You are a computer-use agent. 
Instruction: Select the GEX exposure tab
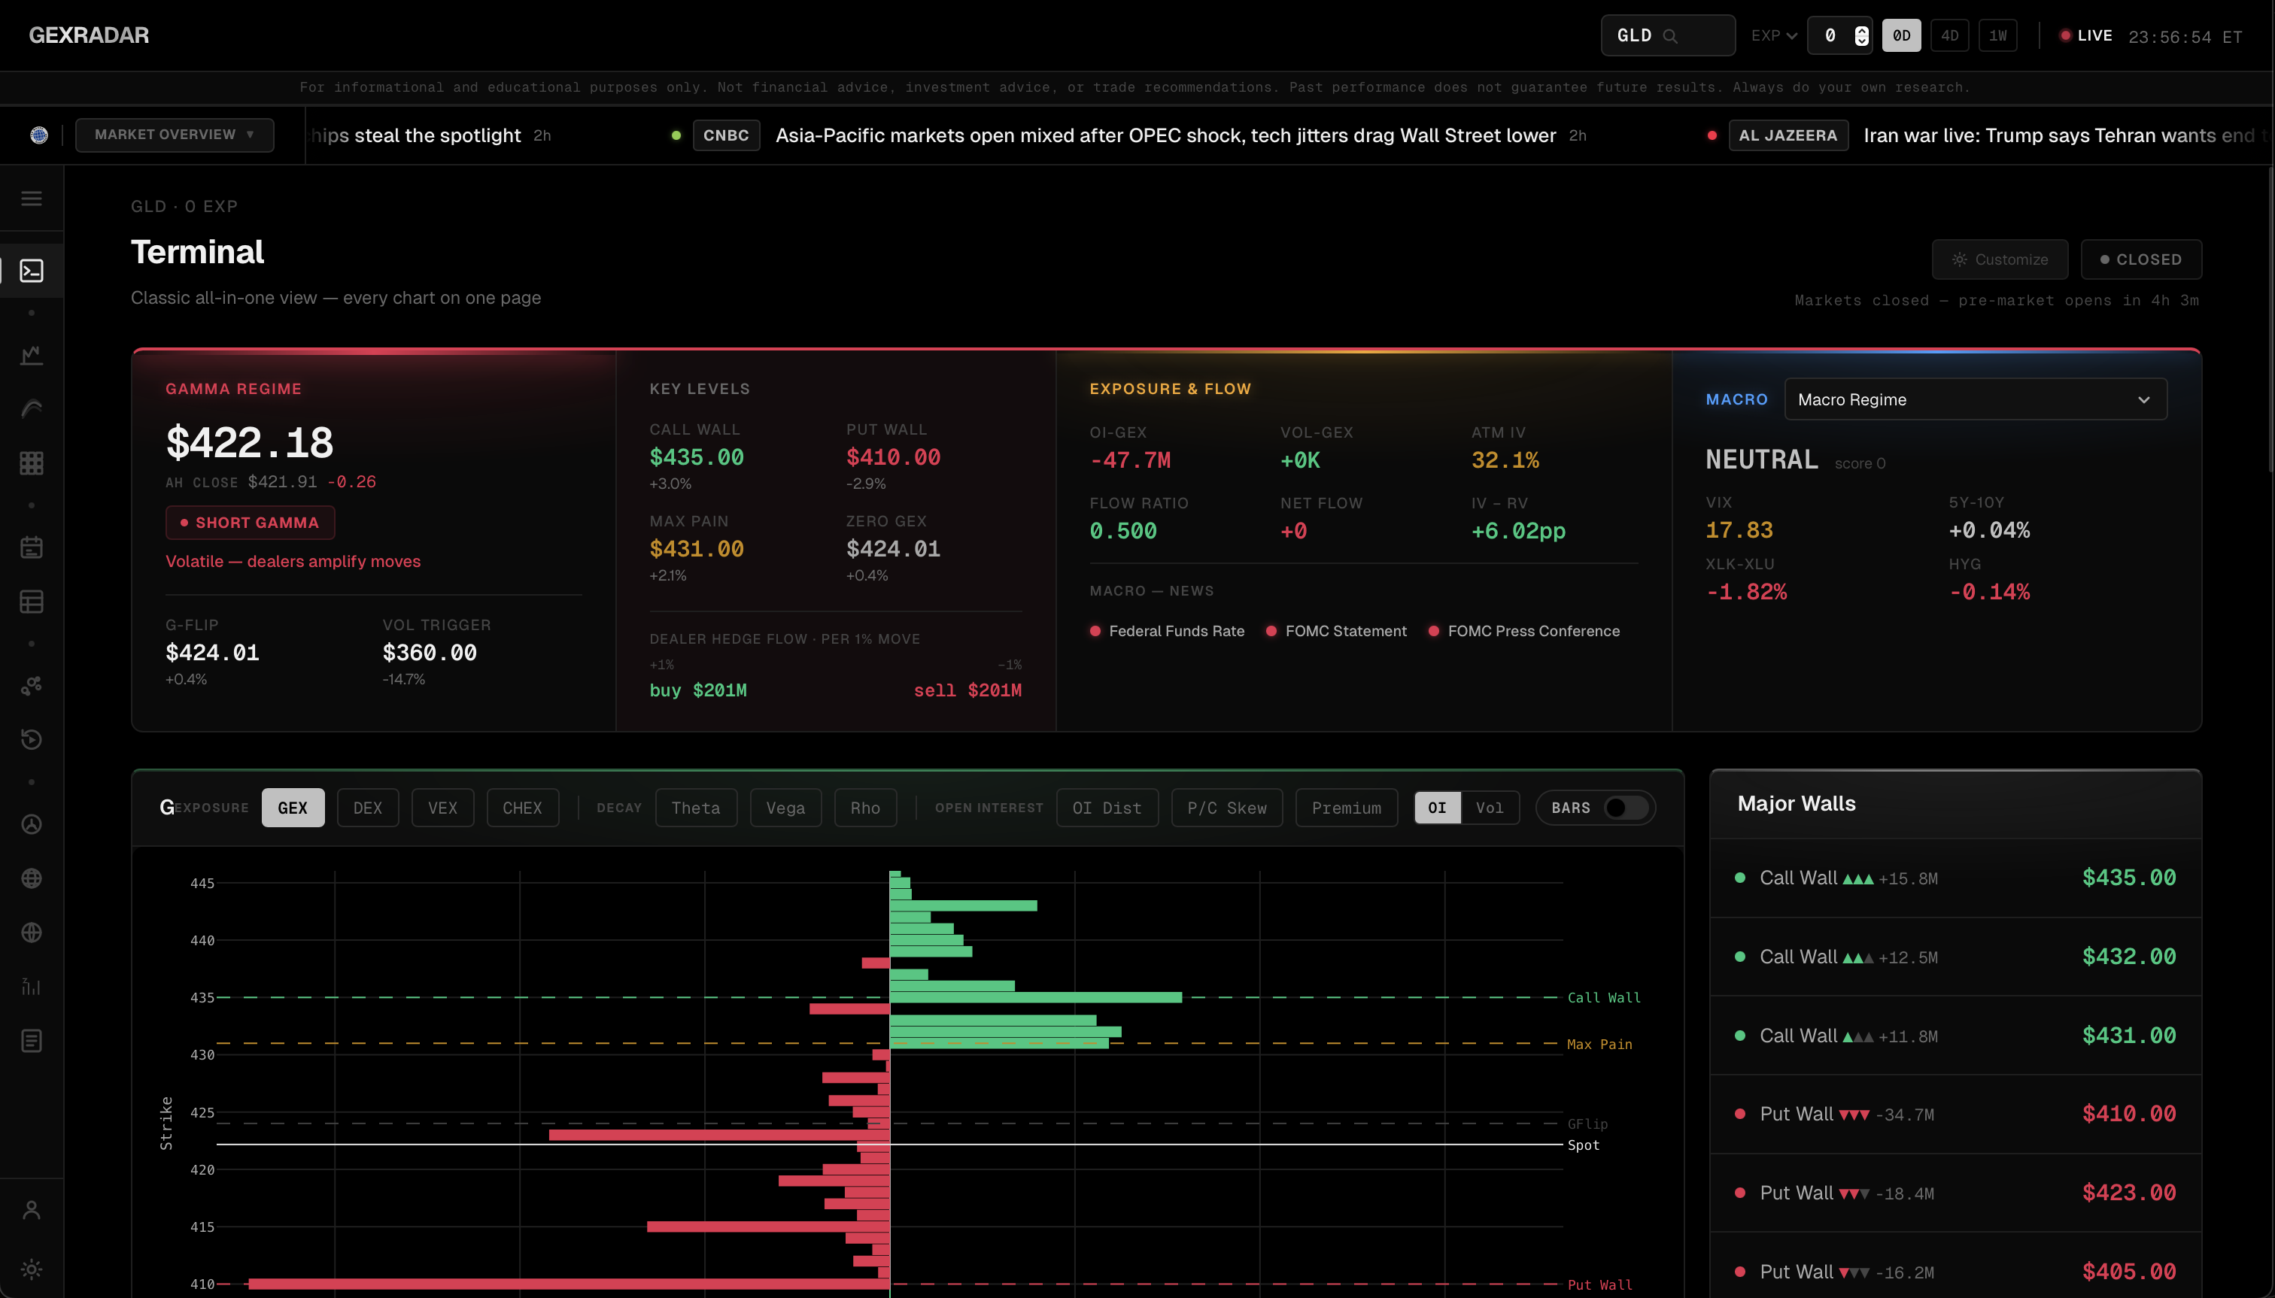293,808
